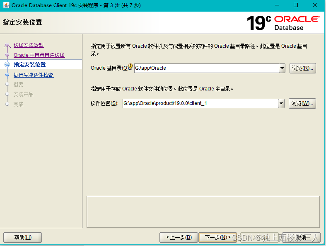Proceed with 下一步(N) button
326x246 pixels.
[218, 237]
